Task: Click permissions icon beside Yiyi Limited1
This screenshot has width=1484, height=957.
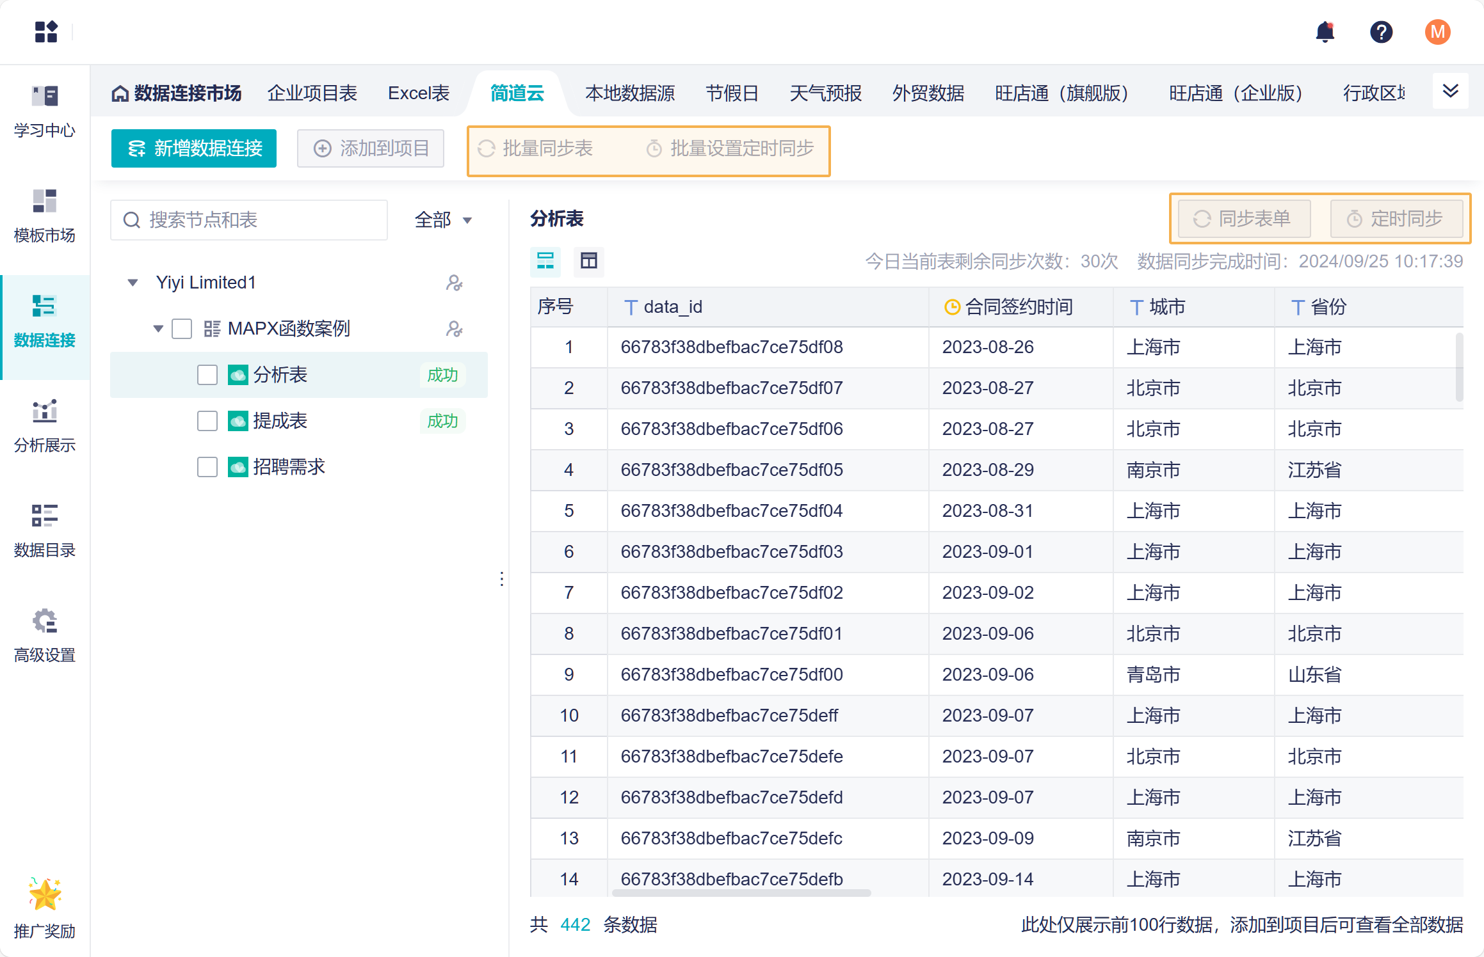Action: pyautogui.click(x=454, y=283)
